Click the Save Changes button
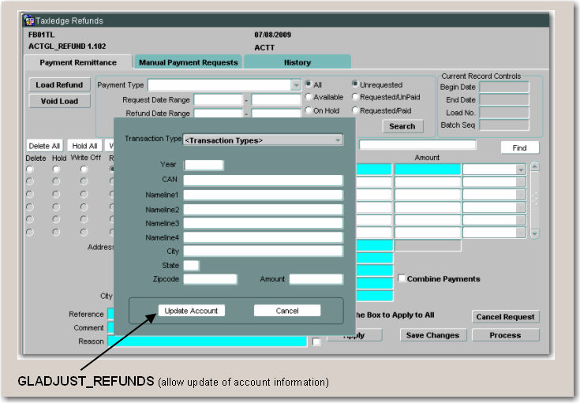The width and height of the screenshot is (580, 403). (x=432, y=335)
